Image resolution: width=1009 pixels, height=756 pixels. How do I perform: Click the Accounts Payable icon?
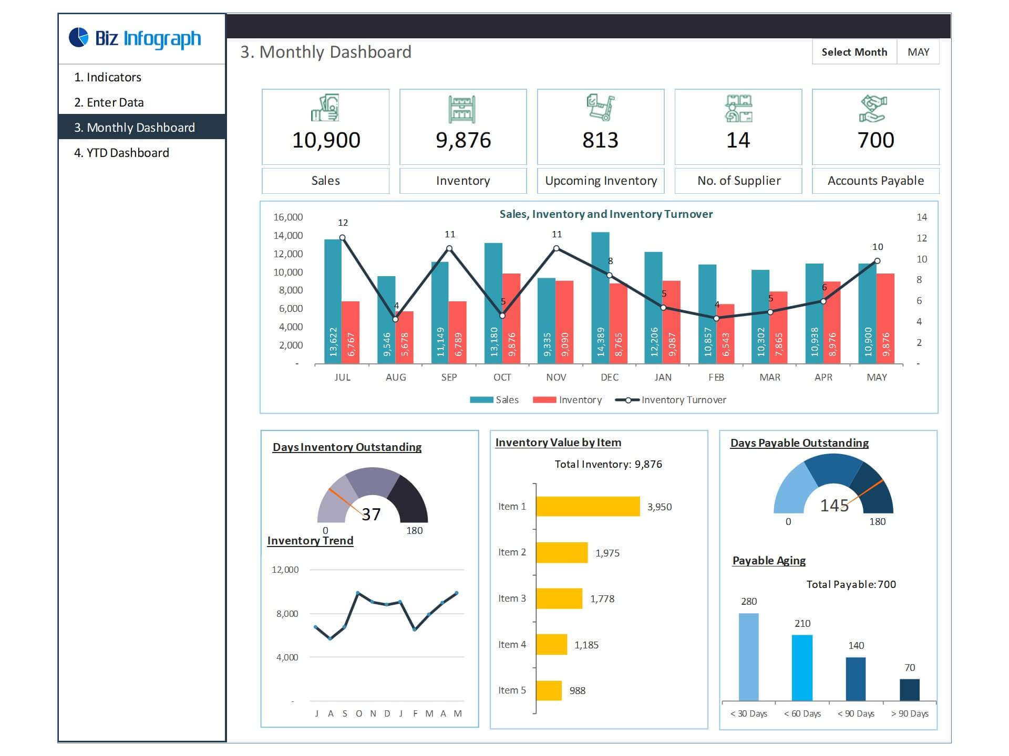pos(871,110)
